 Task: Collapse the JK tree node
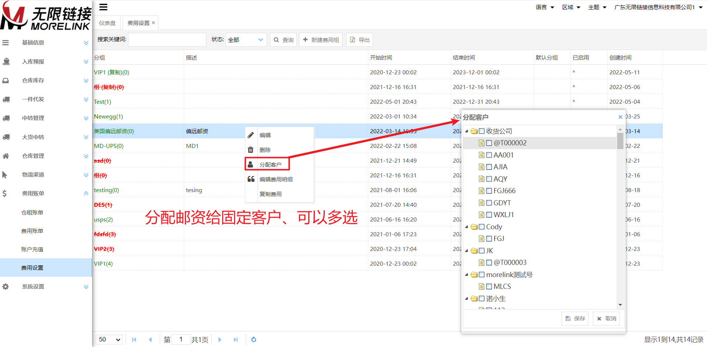click(467, 251)
